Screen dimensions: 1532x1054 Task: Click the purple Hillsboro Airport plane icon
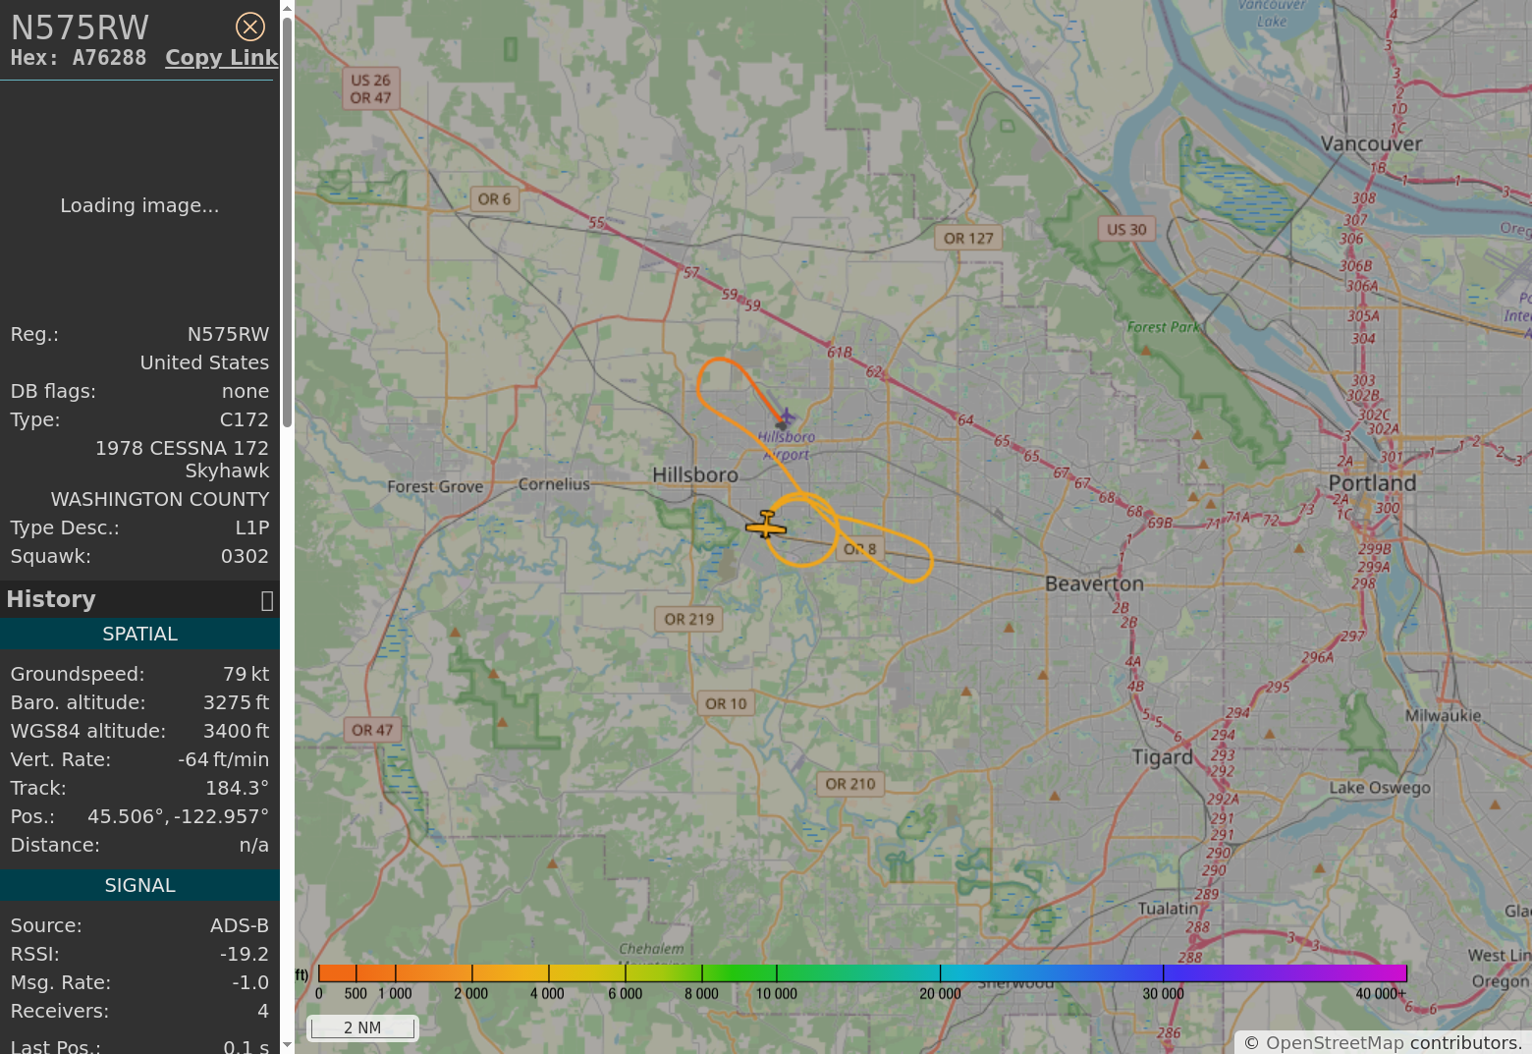(x=786, y=419)
